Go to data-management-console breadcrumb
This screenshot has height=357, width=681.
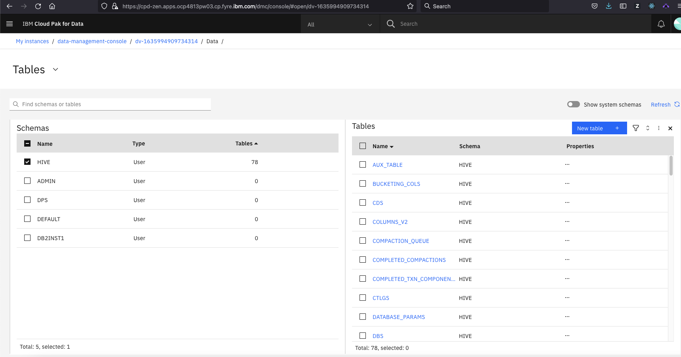[x=92, y=41]
